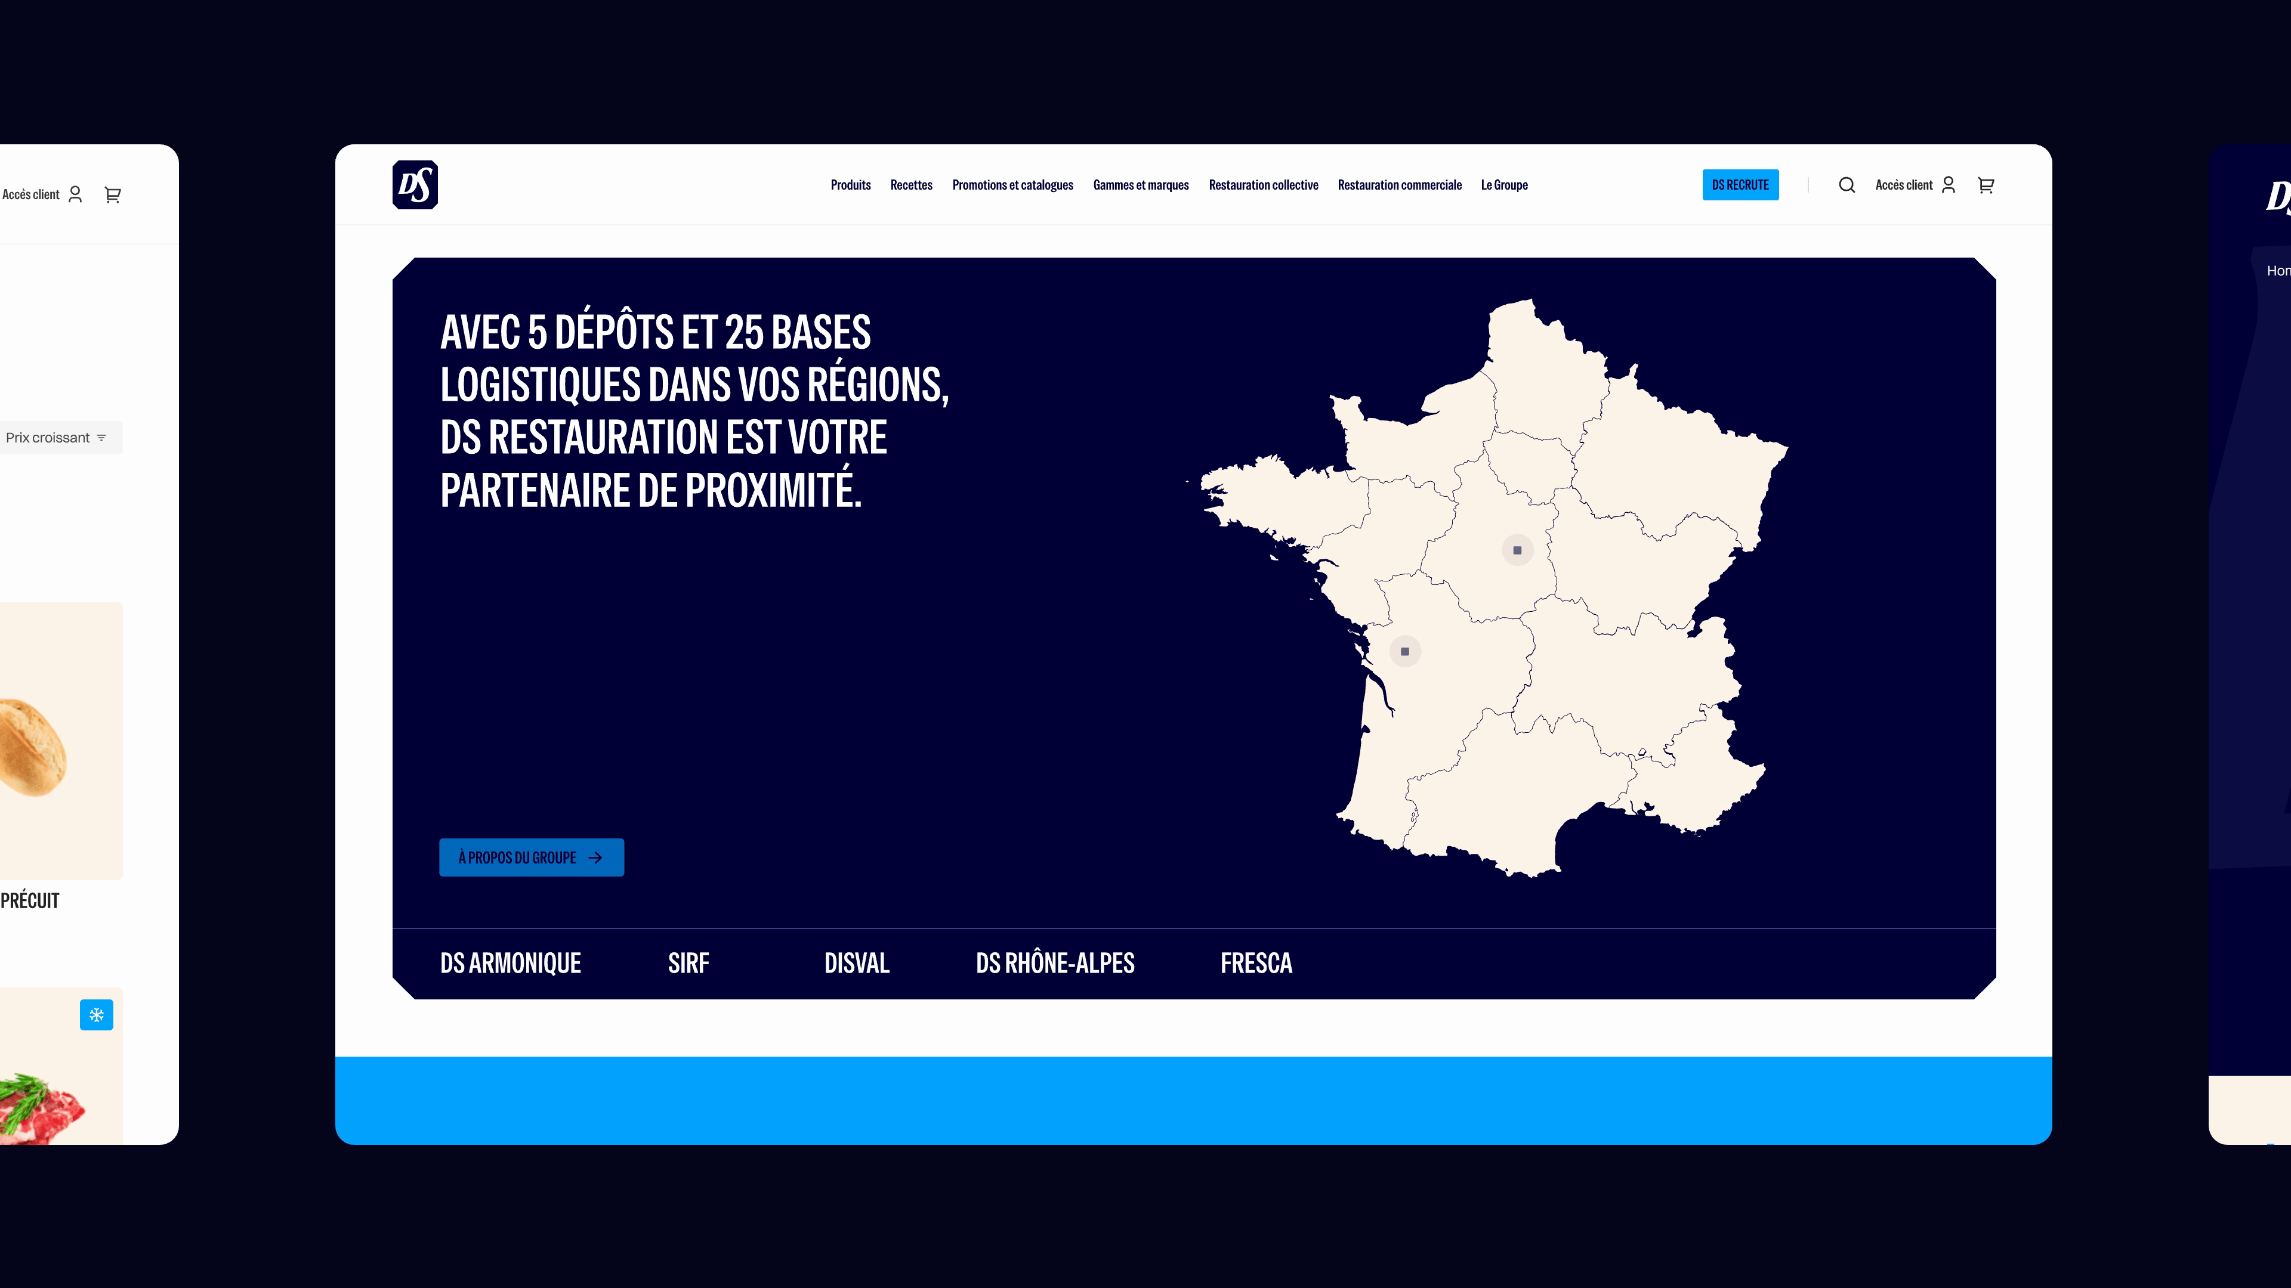Open the cart icon in the left window
2291x1288 pixels.
(113, 194)
